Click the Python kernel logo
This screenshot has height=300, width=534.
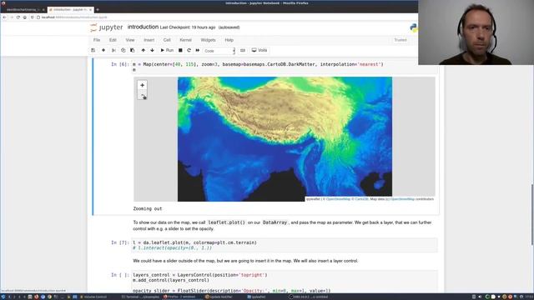tap(414, 27)
